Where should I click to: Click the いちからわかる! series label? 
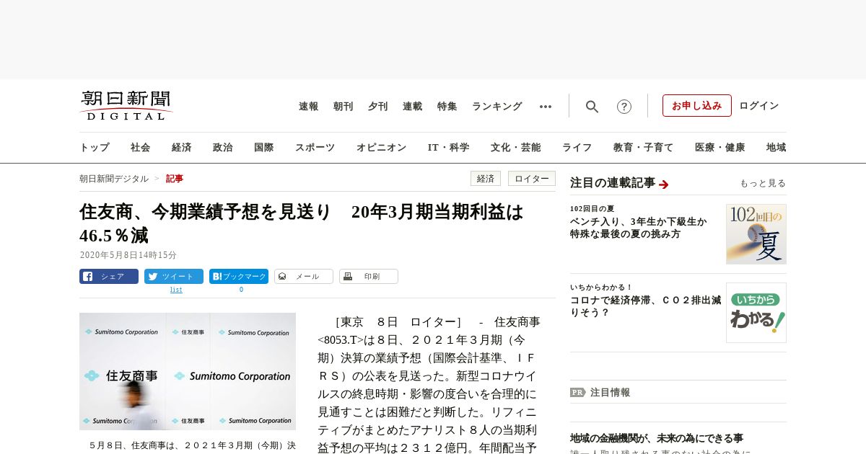(x=601, y=288)
